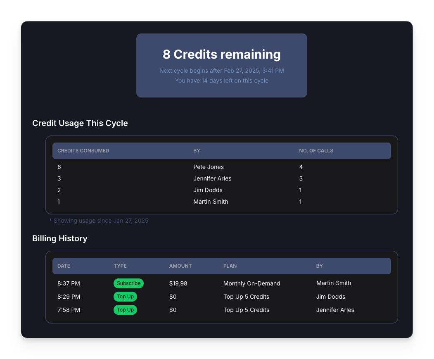
Task: Click Jennifer Arles's usage row
Action: [212, 178]
